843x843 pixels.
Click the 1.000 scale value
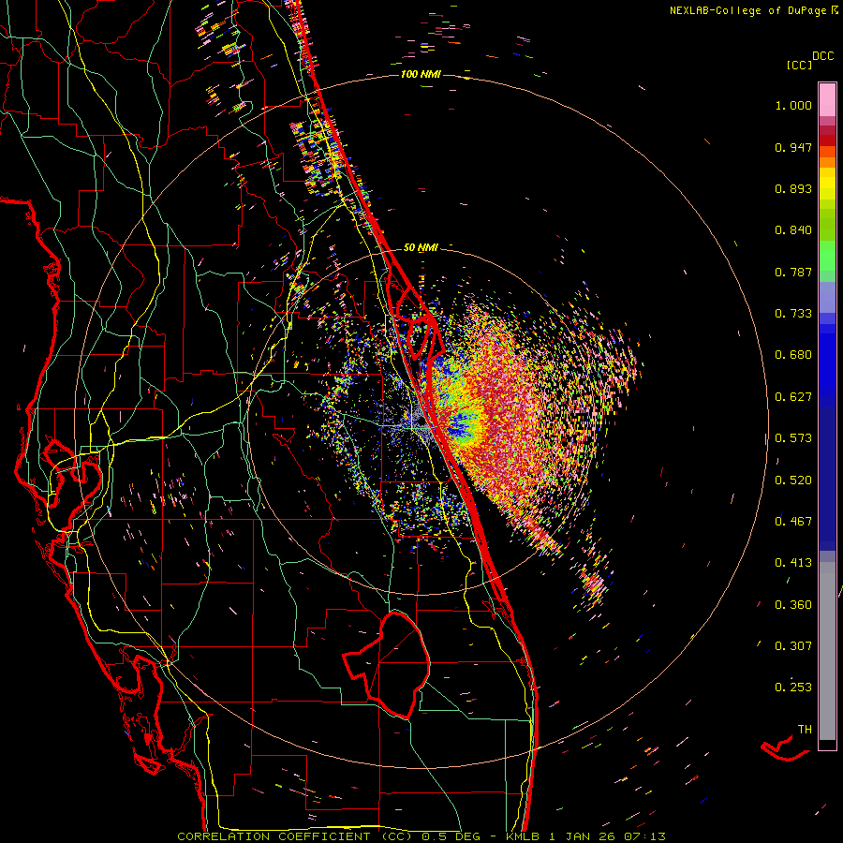click(x=793, y=105)
